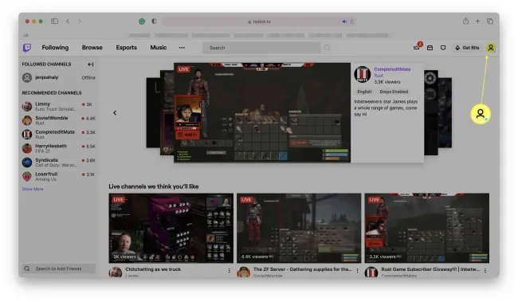Open the Twitch home logo

27,48
